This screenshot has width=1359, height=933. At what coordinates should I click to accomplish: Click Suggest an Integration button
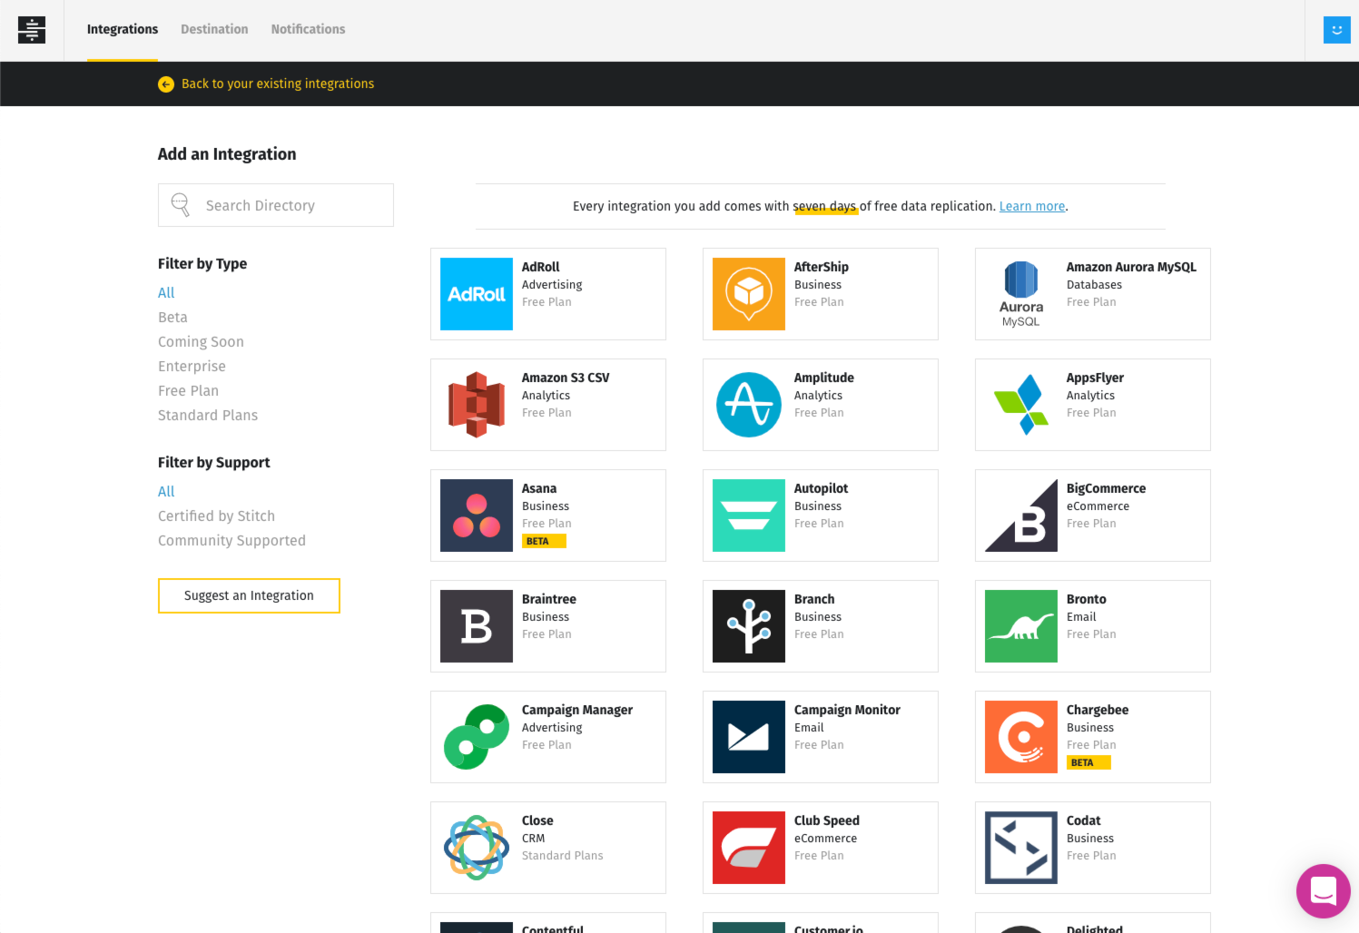pos(249,595)
